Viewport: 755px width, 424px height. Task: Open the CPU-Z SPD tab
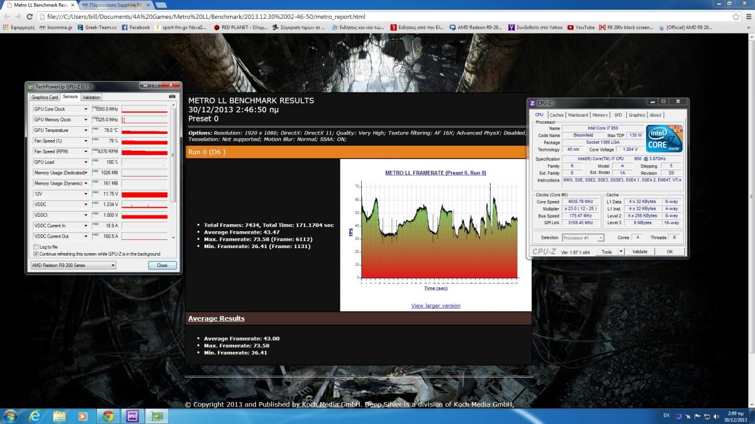[618, 115]
